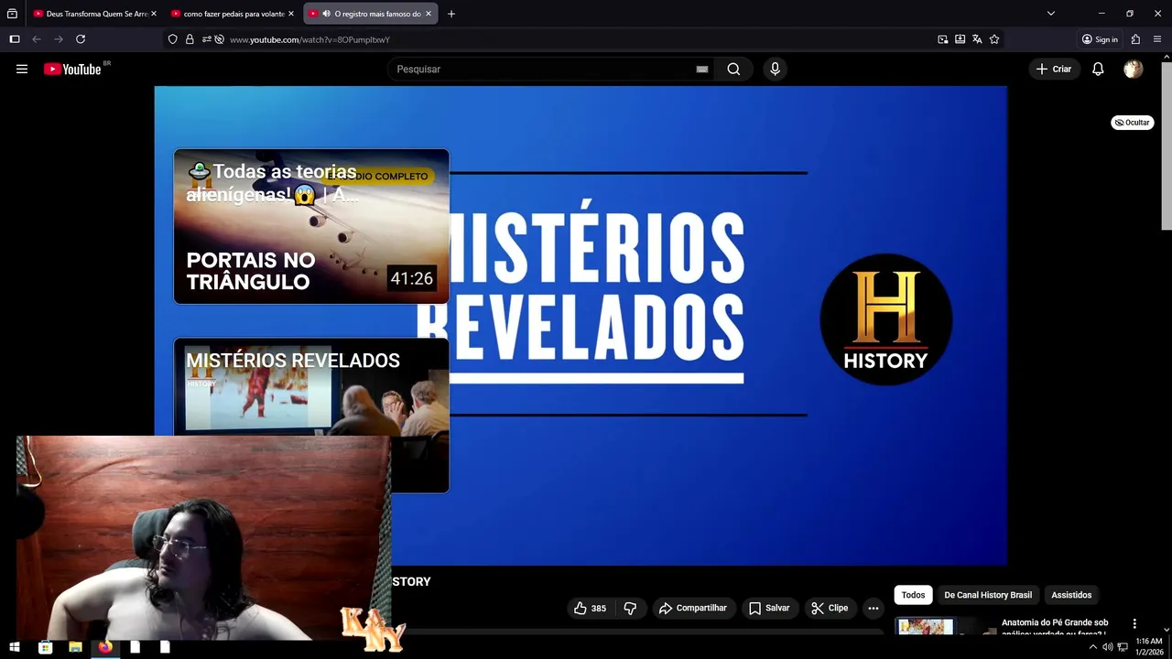The width and height of the screenshot is (1172, 659).
Task: Open the taskbar clock showing 1:16 AM
Action: pyautogui.click(x=1149, y=647)
